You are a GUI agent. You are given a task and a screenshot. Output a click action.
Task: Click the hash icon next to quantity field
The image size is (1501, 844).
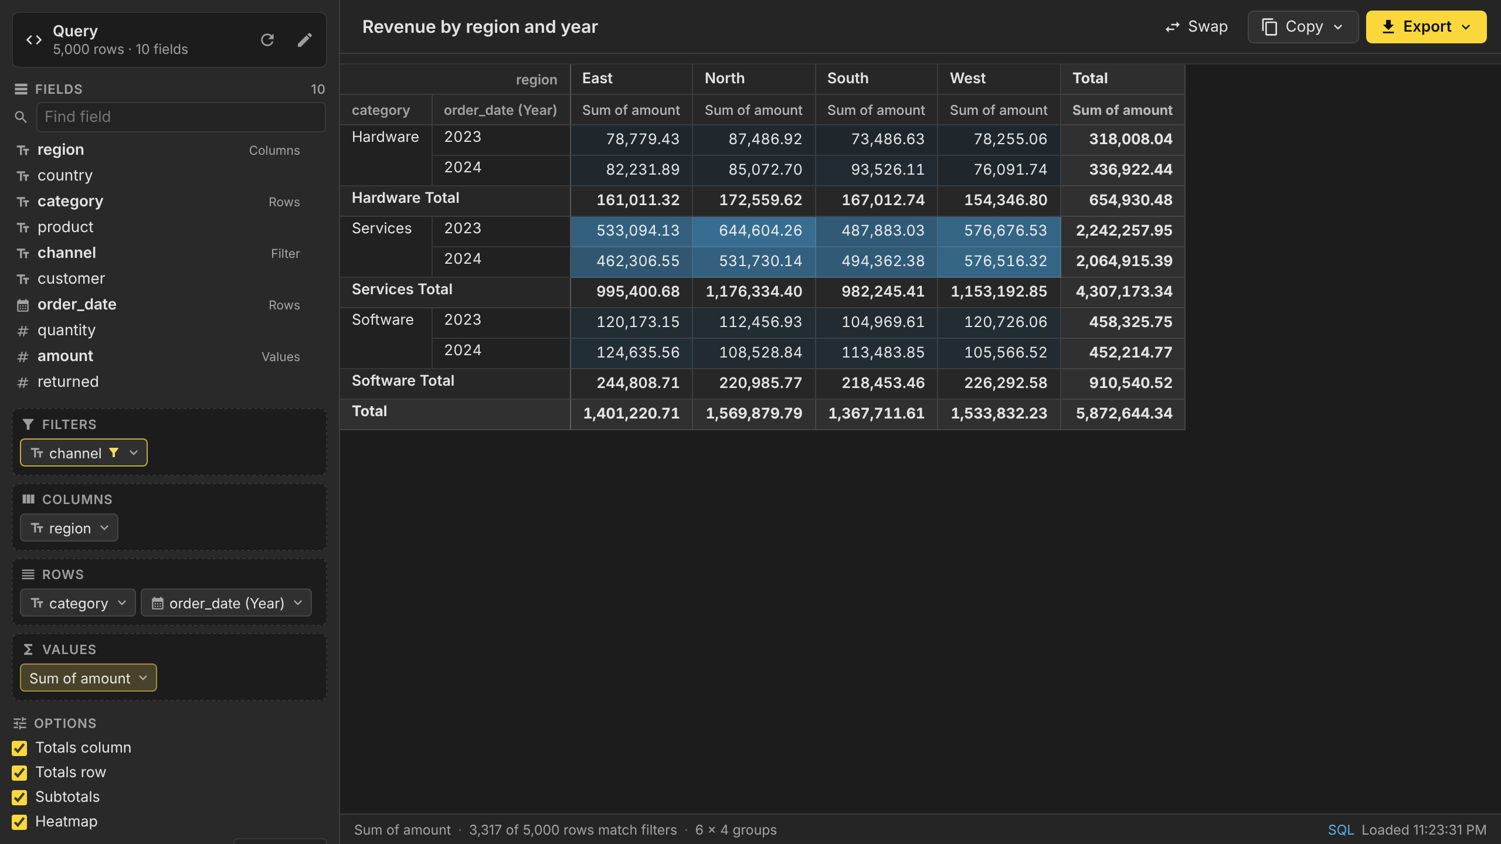[23, 331]
